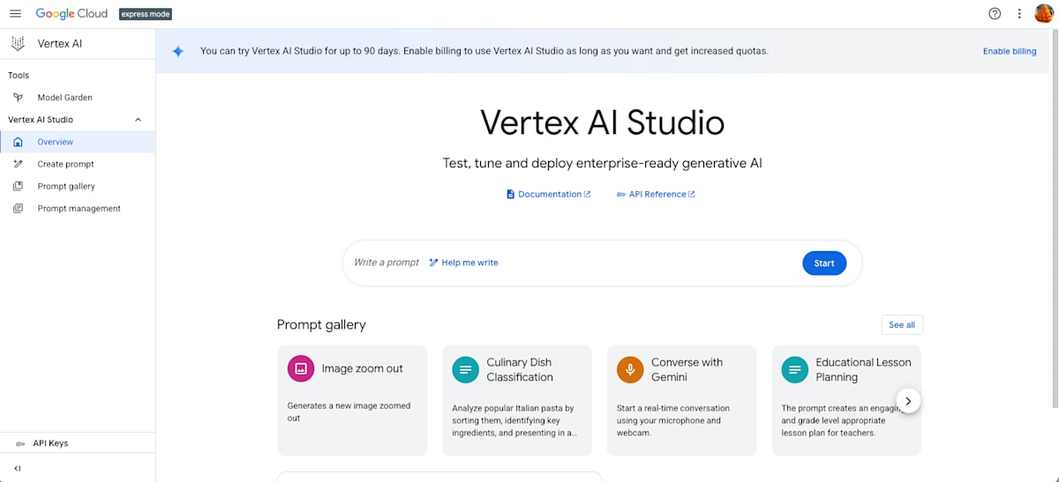
Task: Click the API Reference link icon
Action: click(x=620, y=194)
